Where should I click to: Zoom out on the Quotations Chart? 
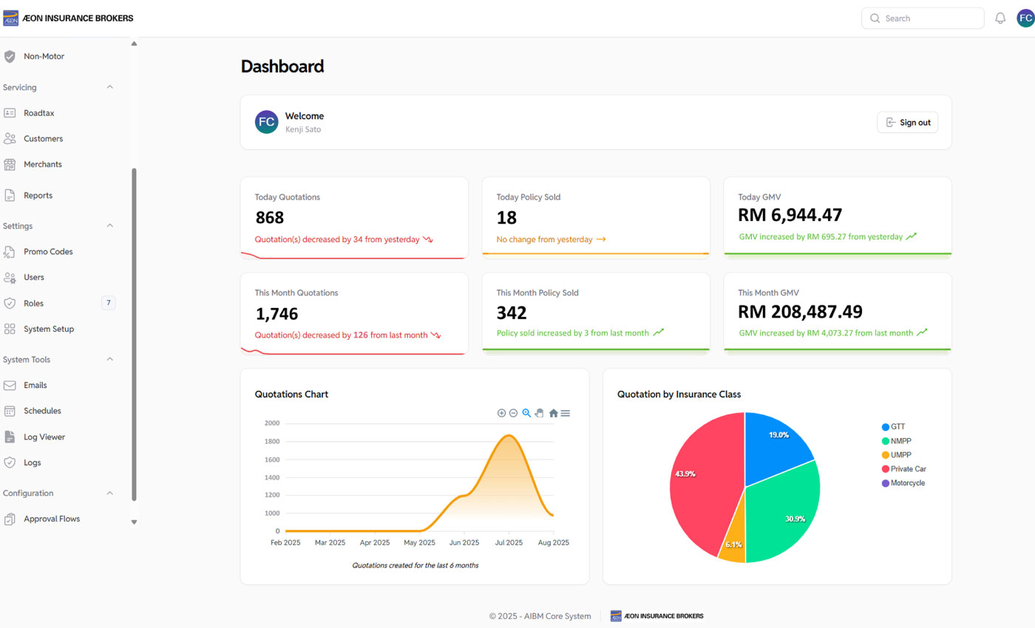pyautogui.click(x=513, y=413)
